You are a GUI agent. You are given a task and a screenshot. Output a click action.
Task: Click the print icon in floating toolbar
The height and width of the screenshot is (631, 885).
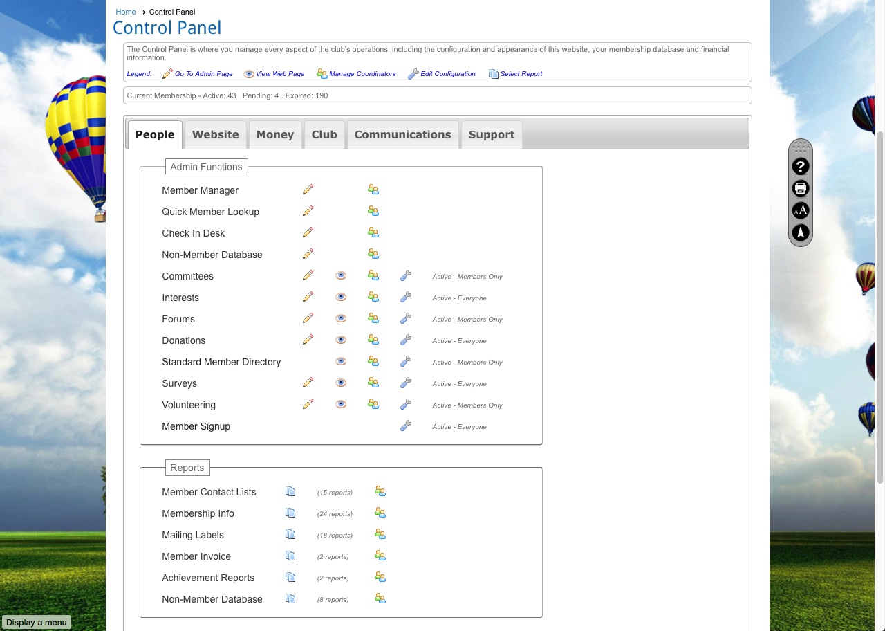coord(800,188)
